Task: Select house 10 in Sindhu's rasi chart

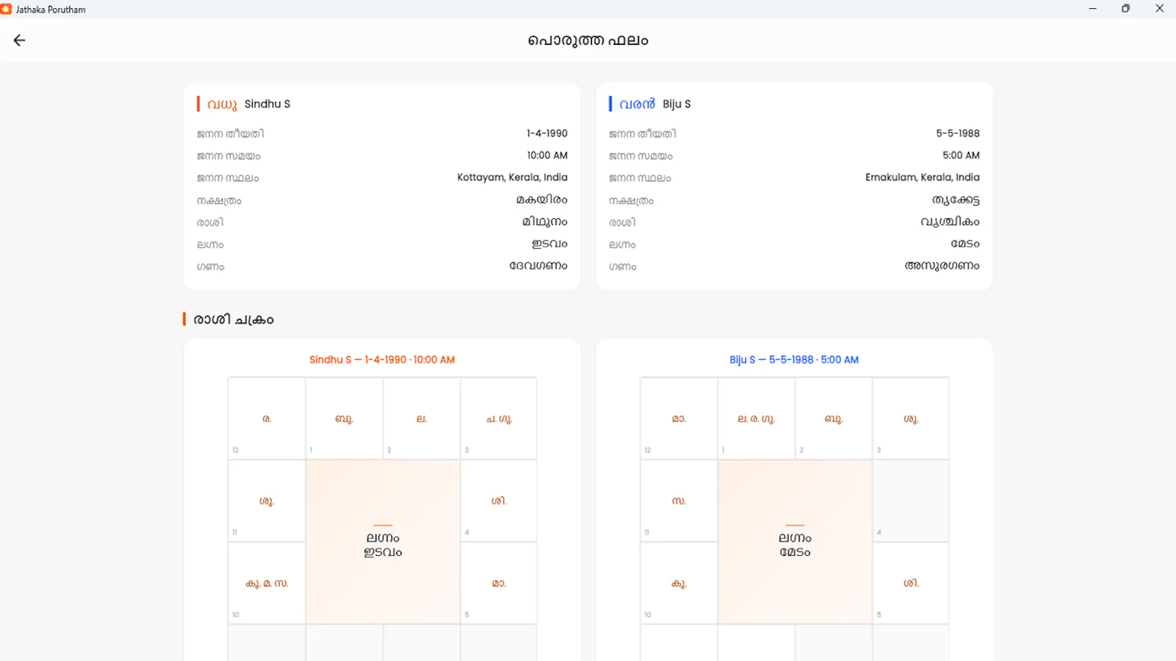Action: (x=267, y=583)
